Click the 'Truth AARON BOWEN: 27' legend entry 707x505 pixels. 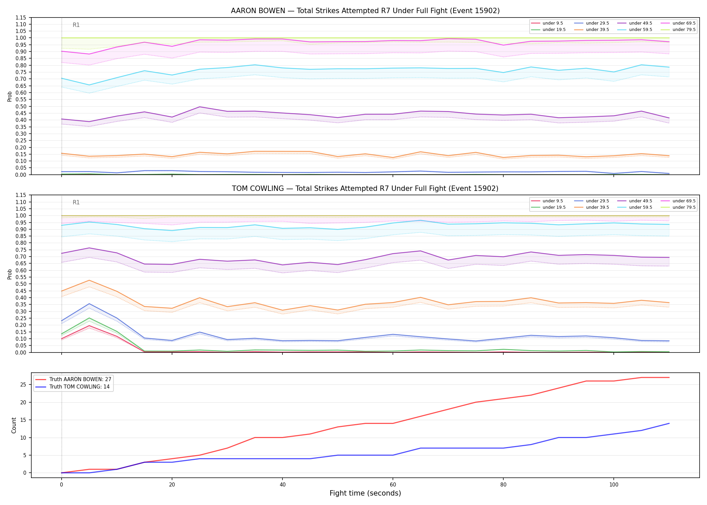point(80,379)
